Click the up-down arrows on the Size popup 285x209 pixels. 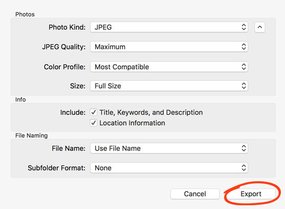click(x=244, y=86)
